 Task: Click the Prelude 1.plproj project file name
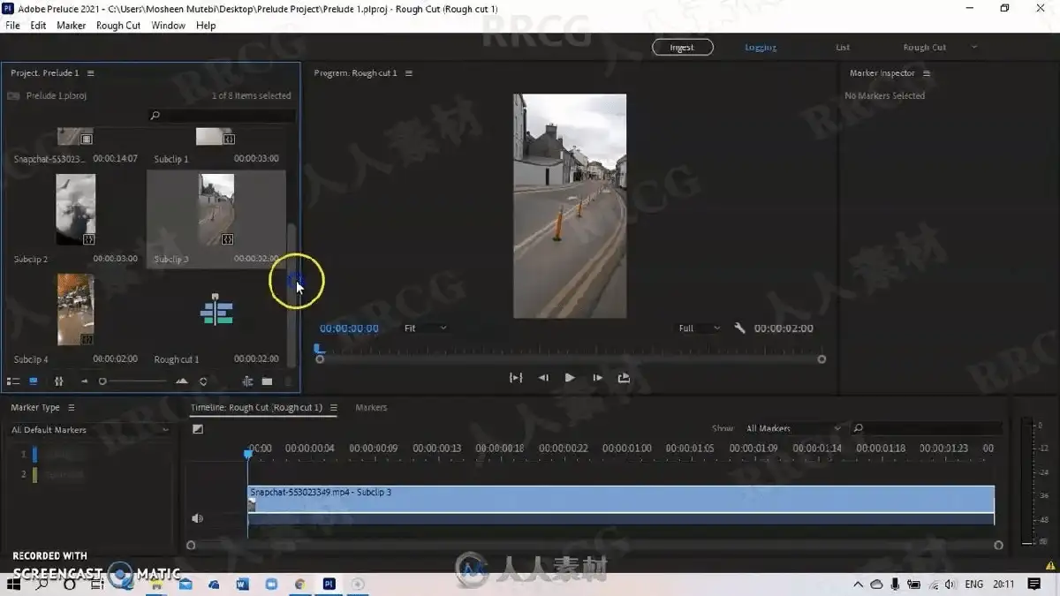tap(57, 95)
